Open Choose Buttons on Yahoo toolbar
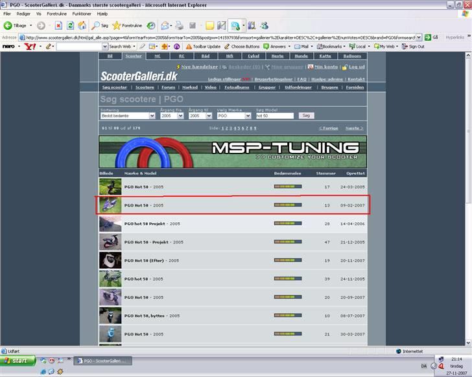Viewport: 472px width, 377px height. pyautogui.click(x=242, y=47)
